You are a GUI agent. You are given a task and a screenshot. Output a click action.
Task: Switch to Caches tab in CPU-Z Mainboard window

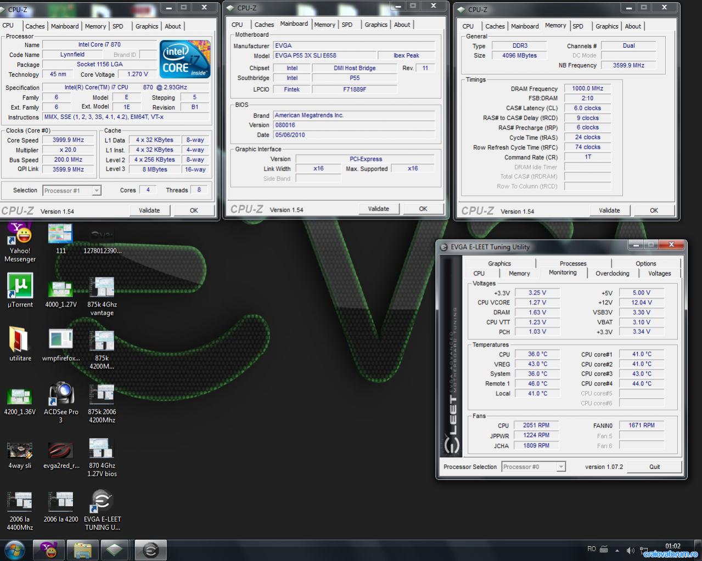click(x=264, y=25)
